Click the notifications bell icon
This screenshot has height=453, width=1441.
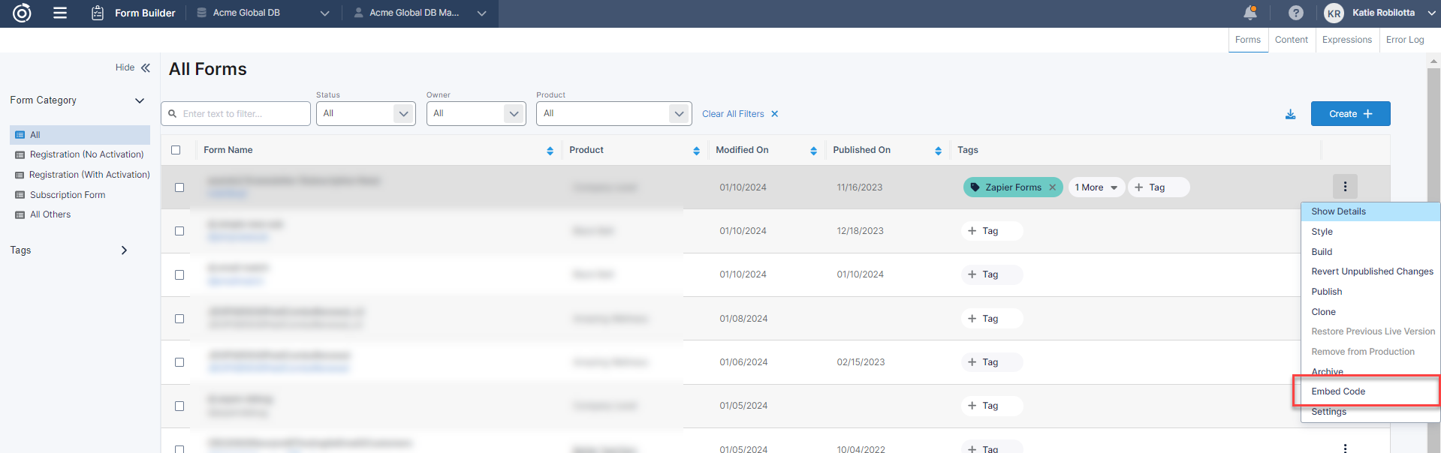pyautogui.click(x=1250, y=13)
